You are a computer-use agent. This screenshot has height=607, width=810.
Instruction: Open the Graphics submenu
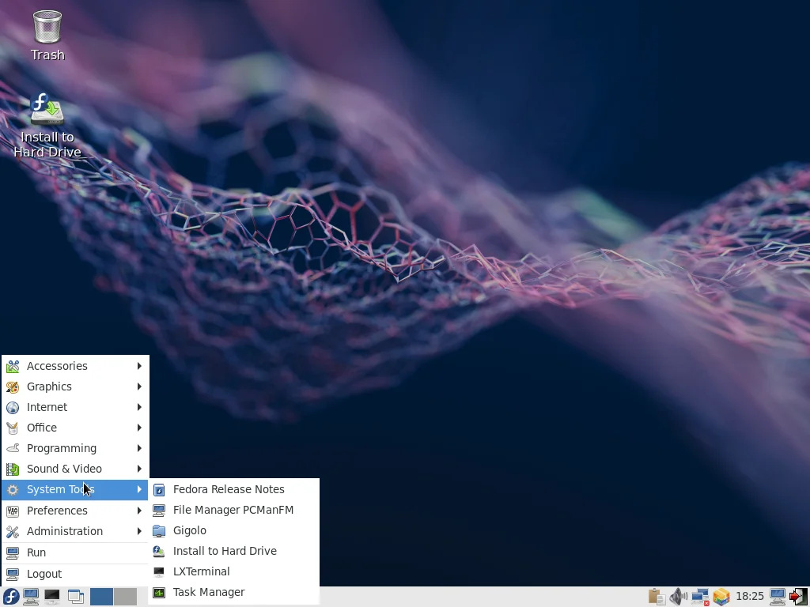point(75,386)
